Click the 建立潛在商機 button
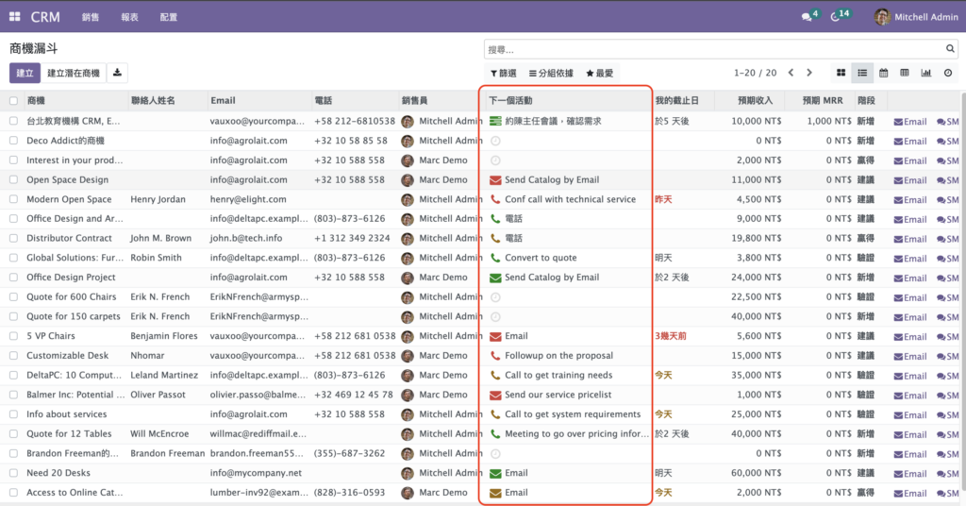 [74, 73]
